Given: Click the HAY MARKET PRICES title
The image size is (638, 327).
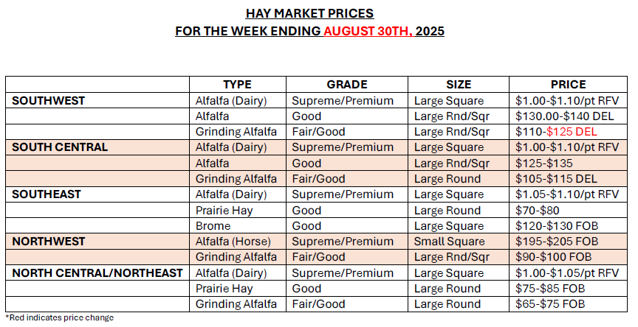Looking at the screenshot, I should click(x=309, y=13).
